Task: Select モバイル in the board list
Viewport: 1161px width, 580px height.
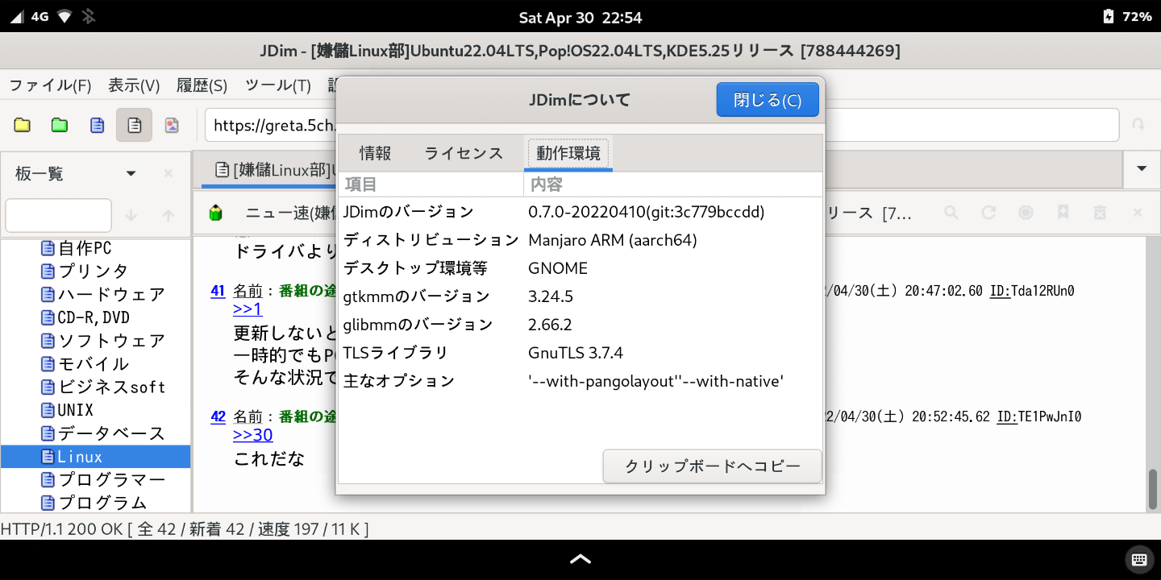Action: pos(94,364)
